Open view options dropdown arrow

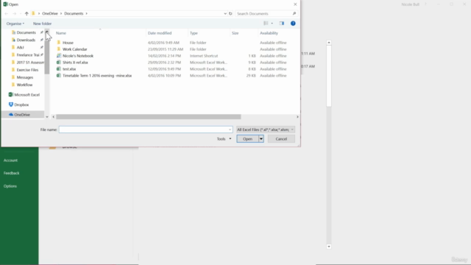[x=272, y=24]
